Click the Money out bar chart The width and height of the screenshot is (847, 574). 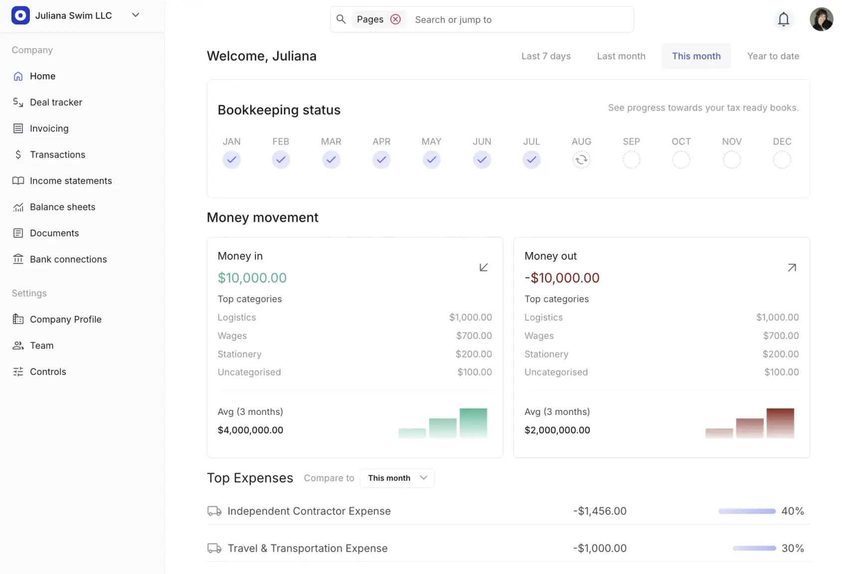(x=750, y=423)
